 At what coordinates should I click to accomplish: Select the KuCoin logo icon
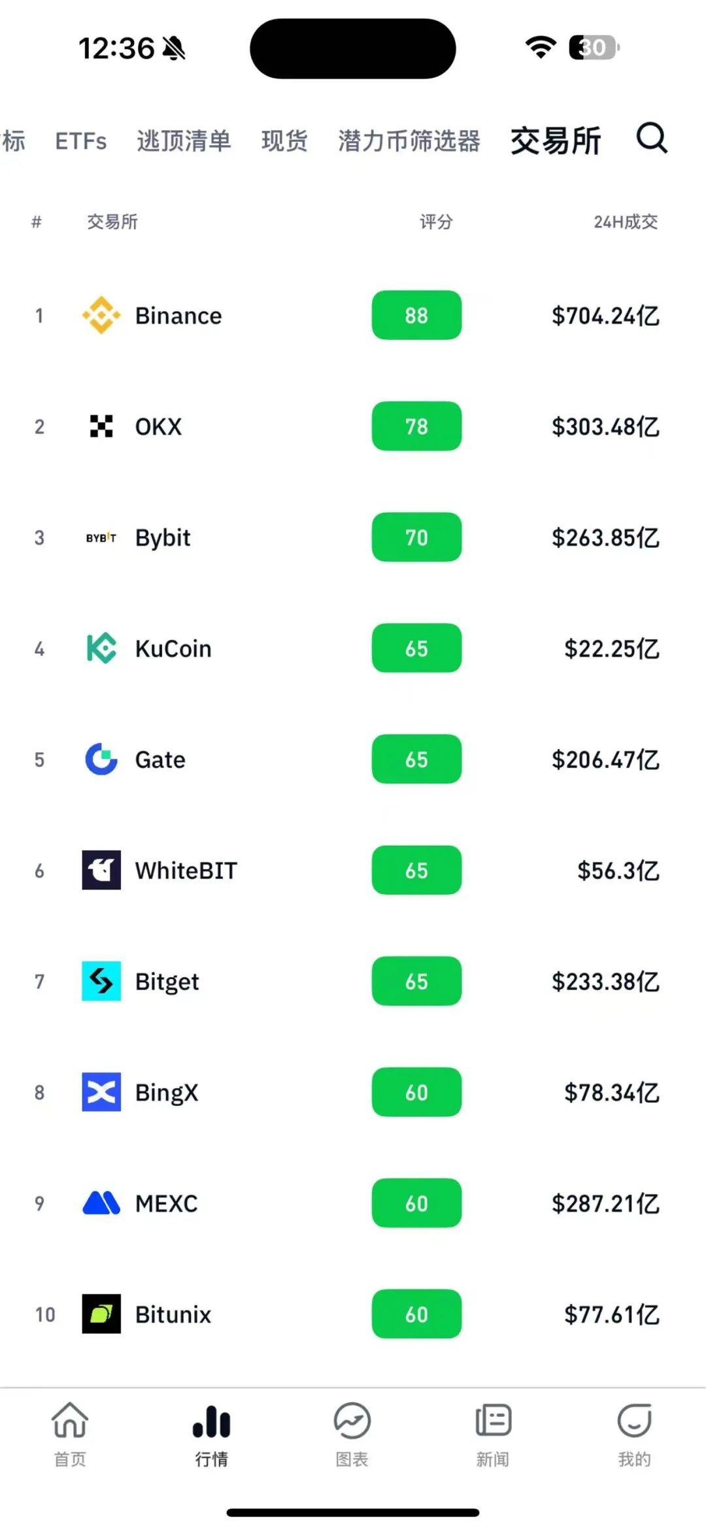tap(101, 648)
